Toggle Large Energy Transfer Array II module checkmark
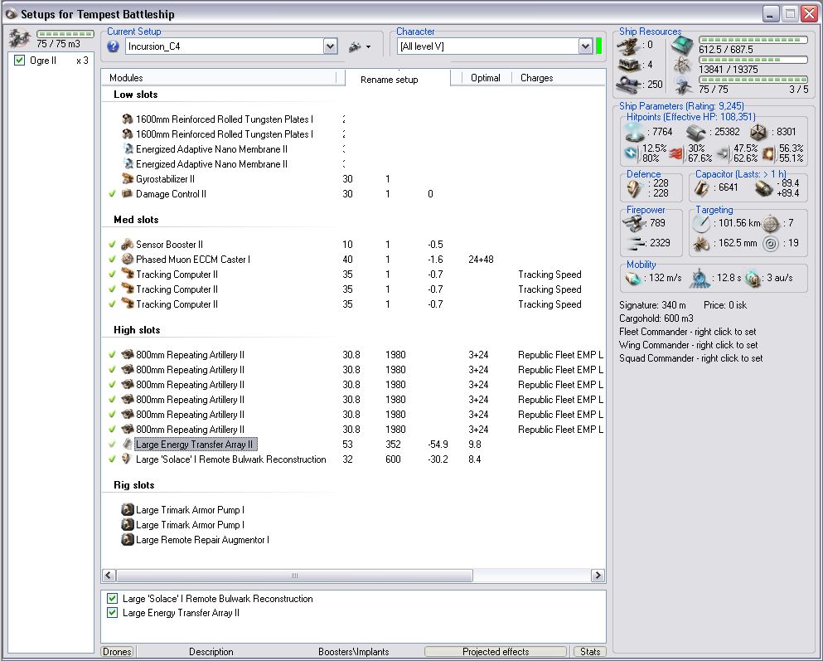This screenshot has height=661, width=823. tap(112, 445)
